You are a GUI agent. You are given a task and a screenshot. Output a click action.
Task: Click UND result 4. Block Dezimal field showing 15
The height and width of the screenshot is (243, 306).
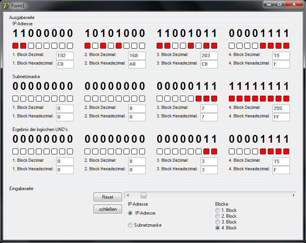pos(281,161)
